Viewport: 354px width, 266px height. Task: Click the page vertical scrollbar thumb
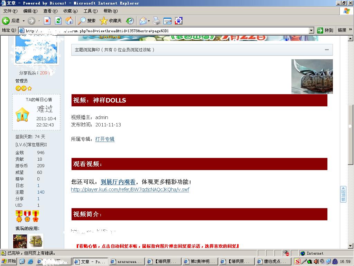(x=350, y=135)
